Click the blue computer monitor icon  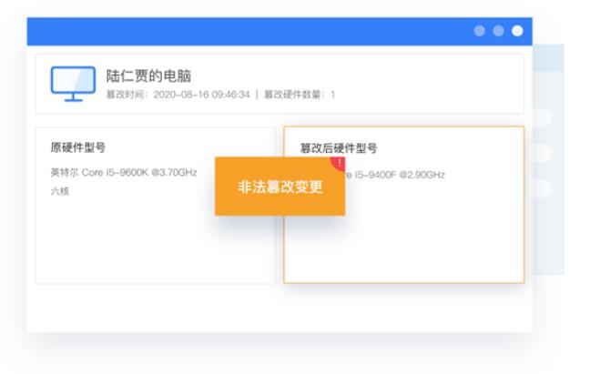pos(73,84)
